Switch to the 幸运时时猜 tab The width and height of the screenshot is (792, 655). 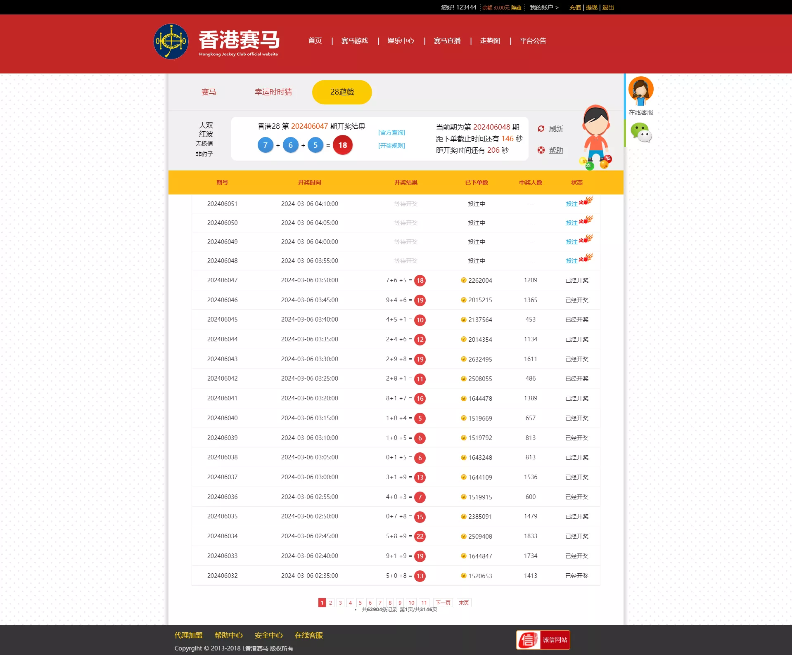point(273,92)
